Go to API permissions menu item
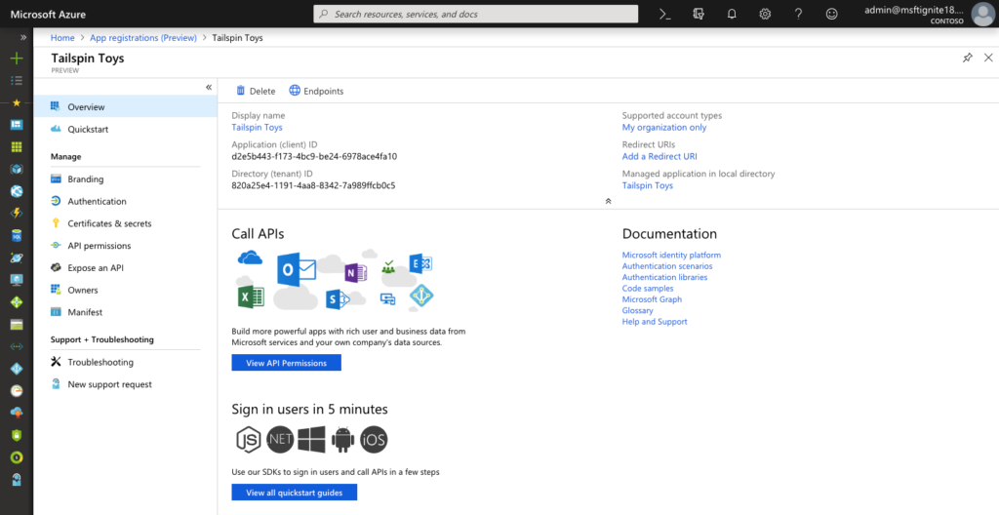Viewport: 999px width, 515px height. 99,246
